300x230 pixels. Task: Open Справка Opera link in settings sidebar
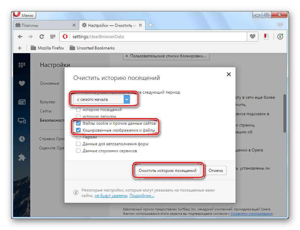point(52,139)
